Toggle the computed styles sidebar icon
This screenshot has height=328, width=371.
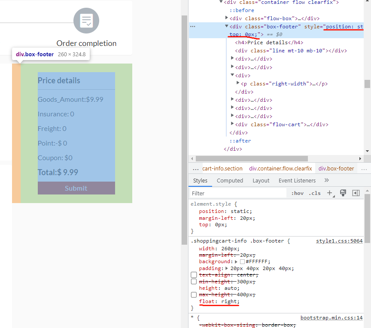[x=356, y=193]
